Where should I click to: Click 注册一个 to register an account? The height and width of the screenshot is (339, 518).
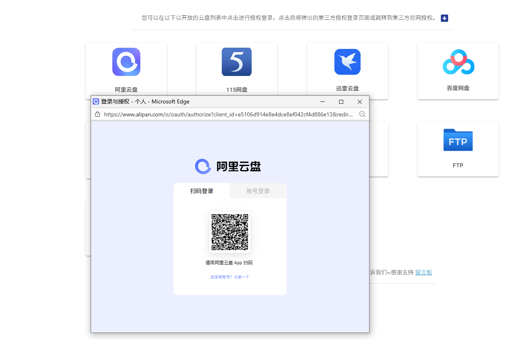click(x=241, y=277)
